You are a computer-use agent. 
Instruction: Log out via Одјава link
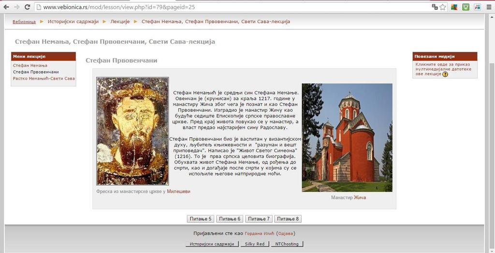tap(286, 234)
